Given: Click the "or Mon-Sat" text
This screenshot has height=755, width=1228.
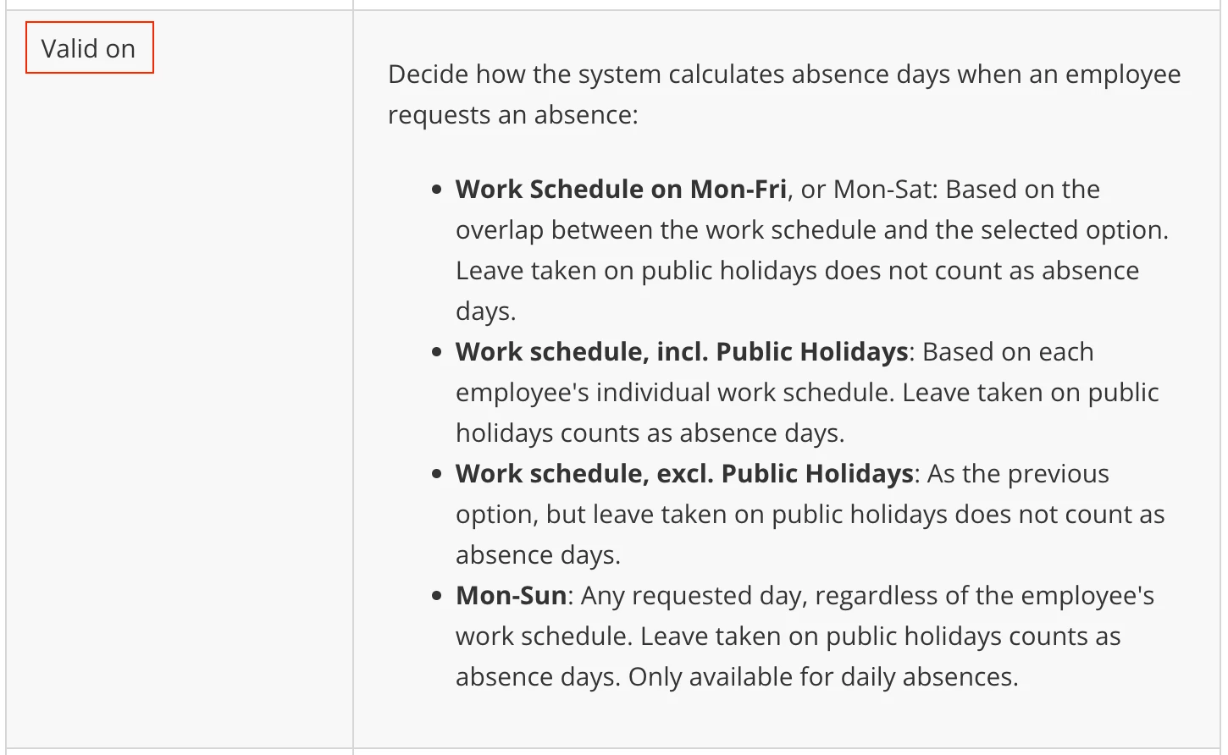Looking at the screenshot, I should click(x=866, y=189).
